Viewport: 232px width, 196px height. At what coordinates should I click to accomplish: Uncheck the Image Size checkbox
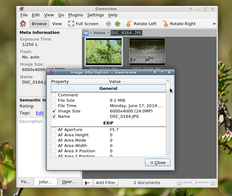click(54, 111)
